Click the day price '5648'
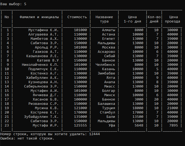 click(139, 125)
